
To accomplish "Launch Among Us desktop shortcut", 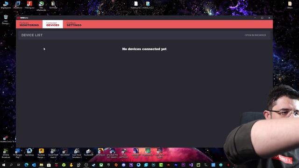I will 100,153.
